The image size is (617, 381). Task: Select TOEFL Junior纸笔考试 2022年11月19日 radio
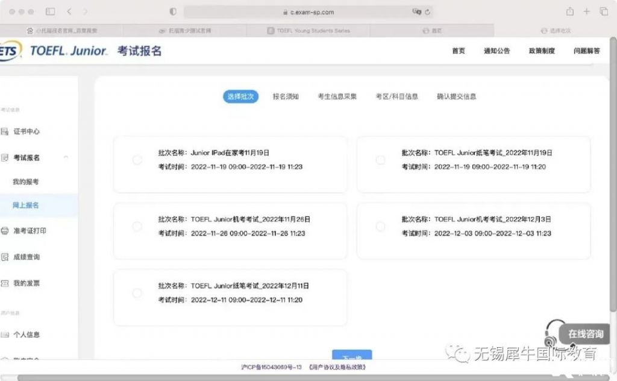click(x=381, y=160)
